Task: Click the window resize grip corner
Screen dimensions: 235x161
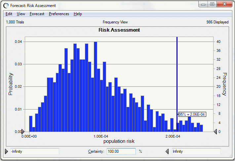Action: point(230,156)
